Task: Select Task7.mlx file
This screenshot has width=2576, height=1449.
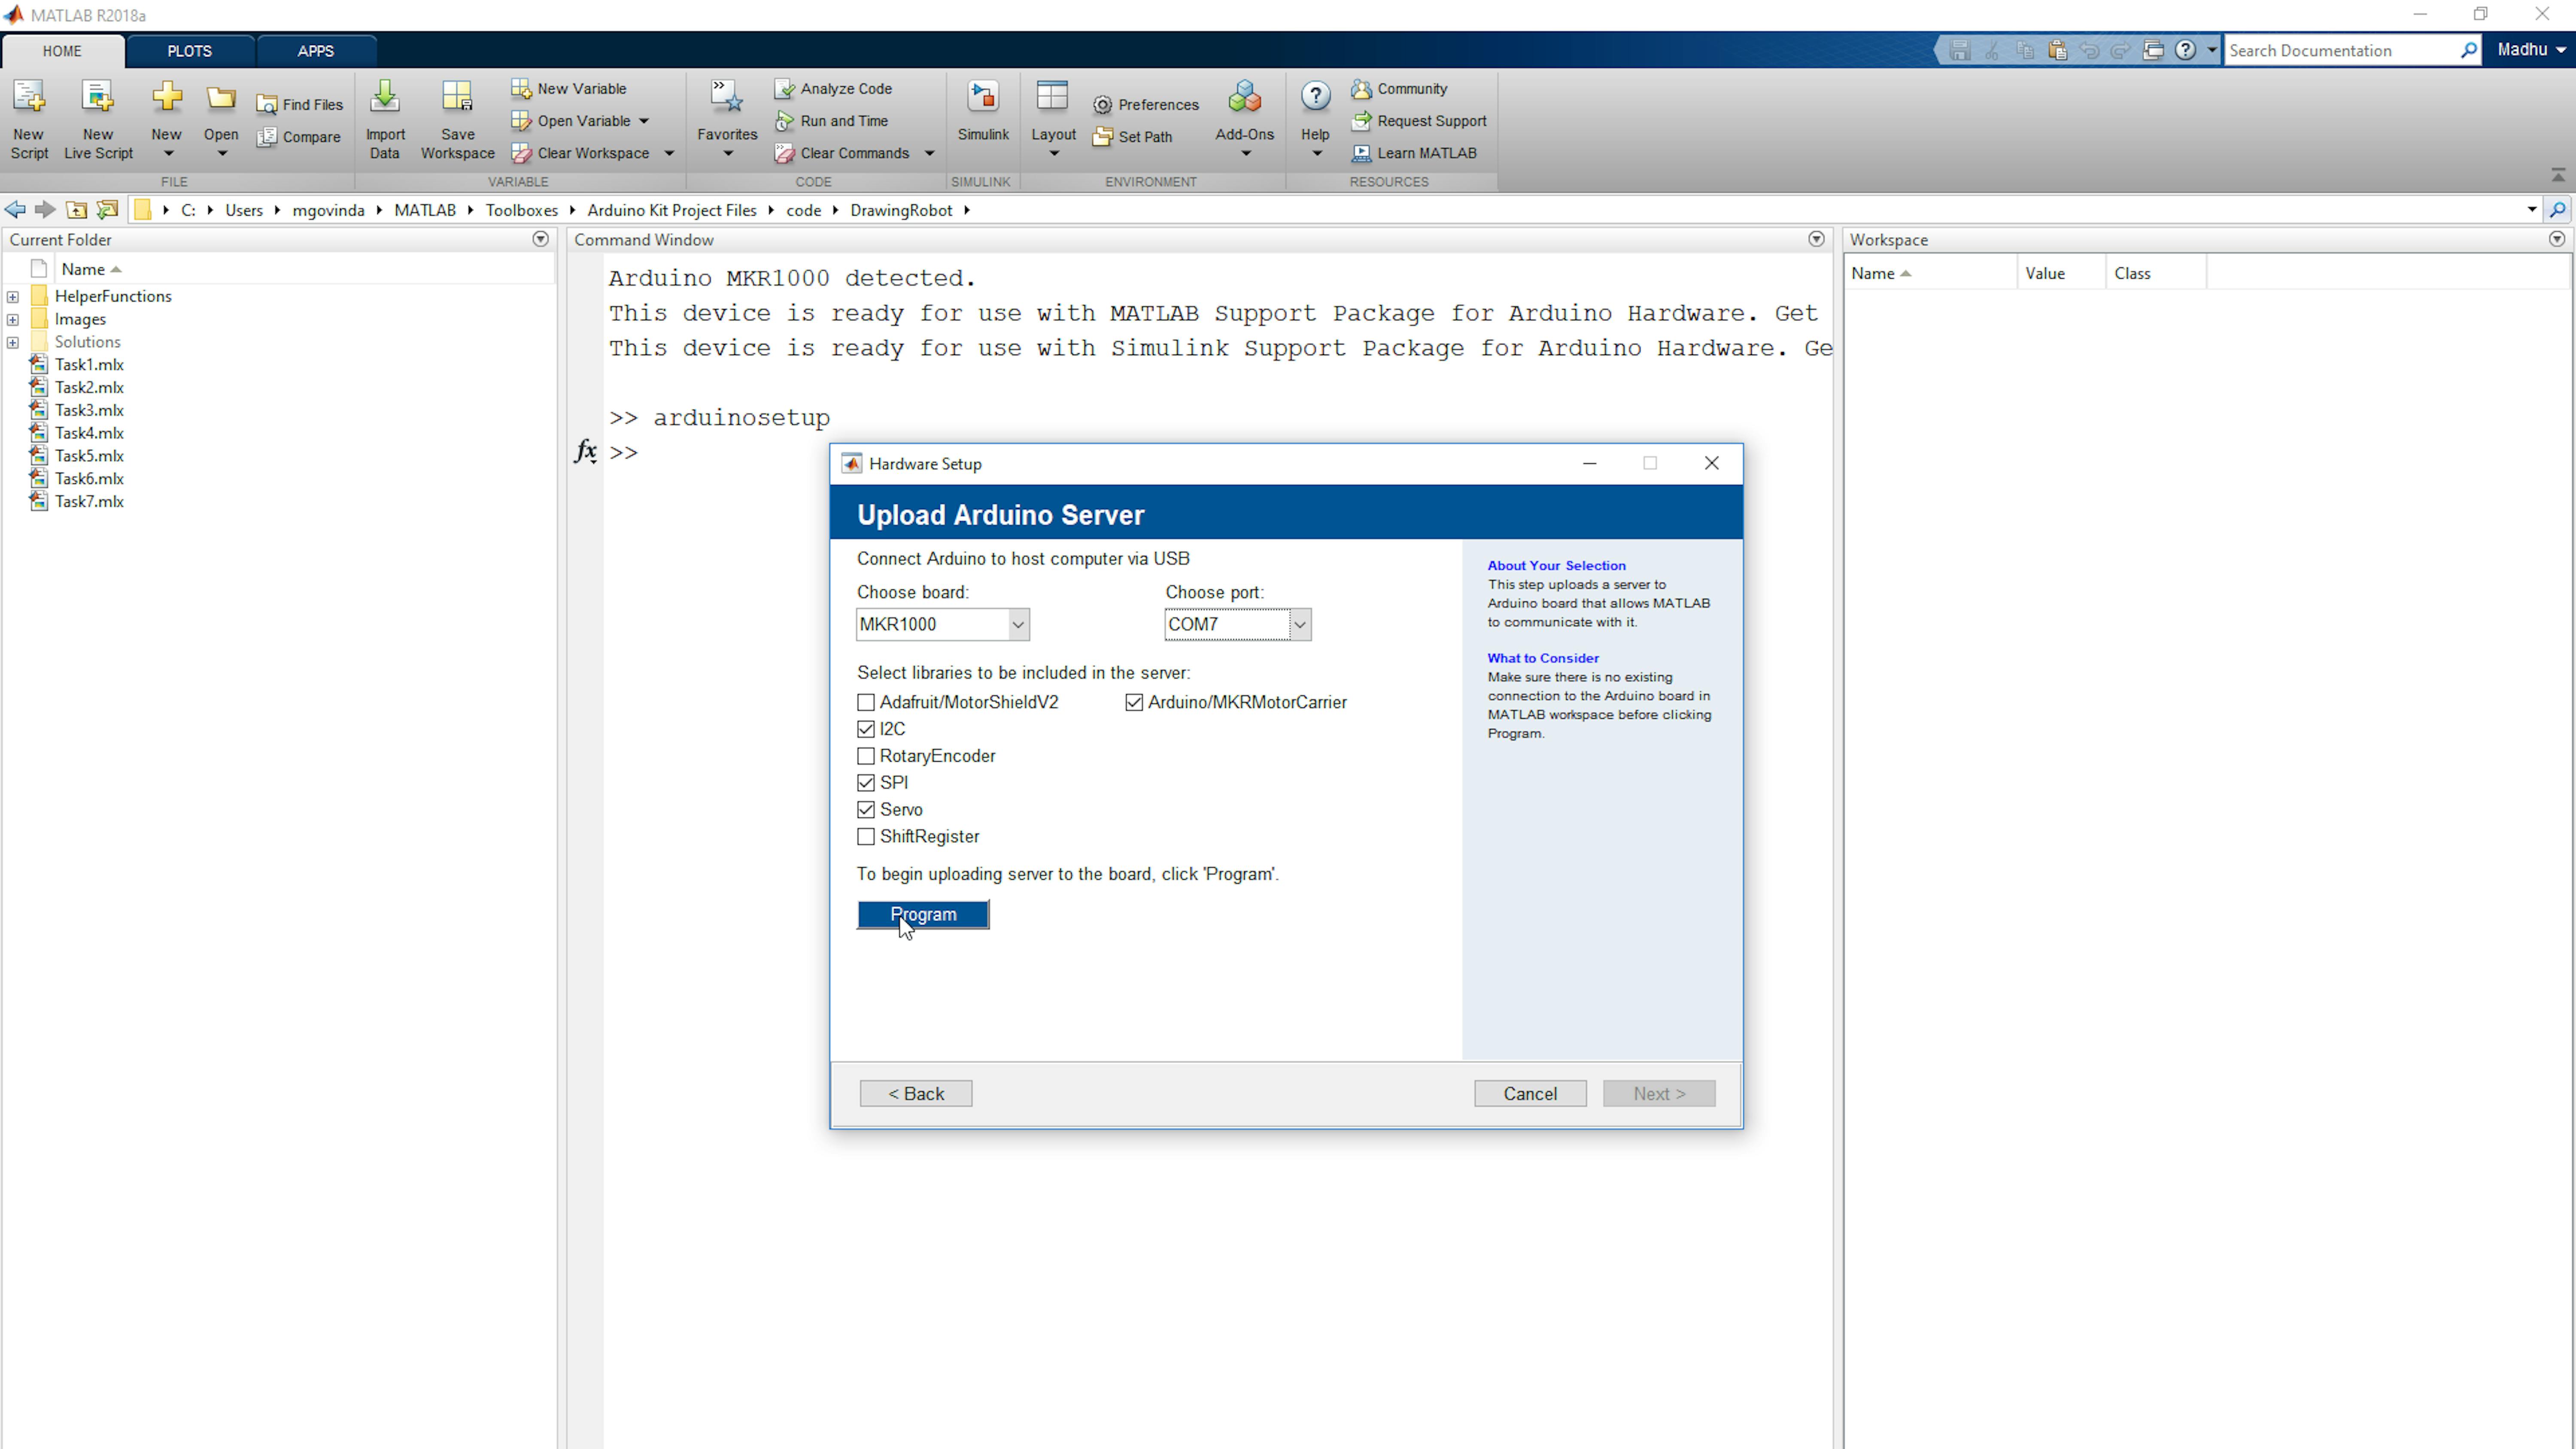Action: (89, 502)
